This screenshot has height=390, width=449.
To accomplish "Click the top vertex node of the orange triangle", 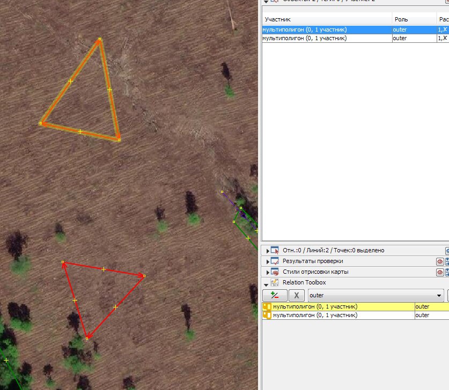I will pyautogui.click(x=100, y=39).
